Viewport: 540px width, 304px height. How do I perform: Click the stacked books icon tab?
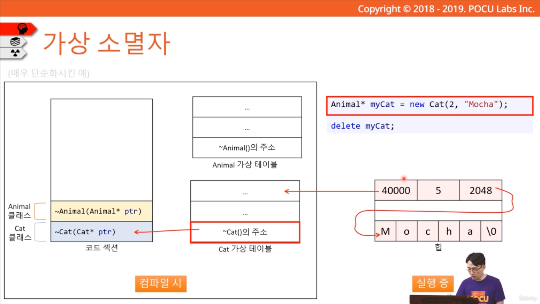click(x=14, y=42)
